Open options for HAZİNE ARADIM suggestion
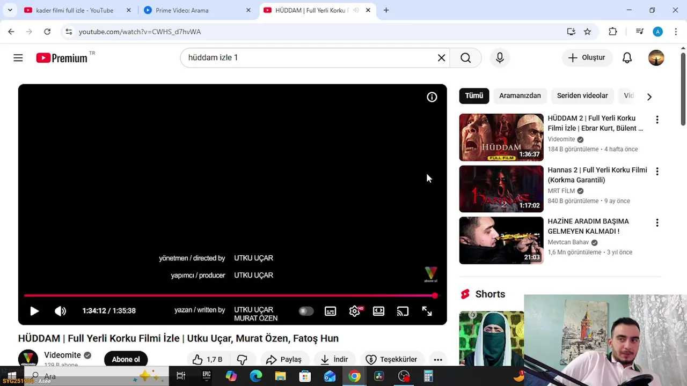 click(x=657, y=222)
